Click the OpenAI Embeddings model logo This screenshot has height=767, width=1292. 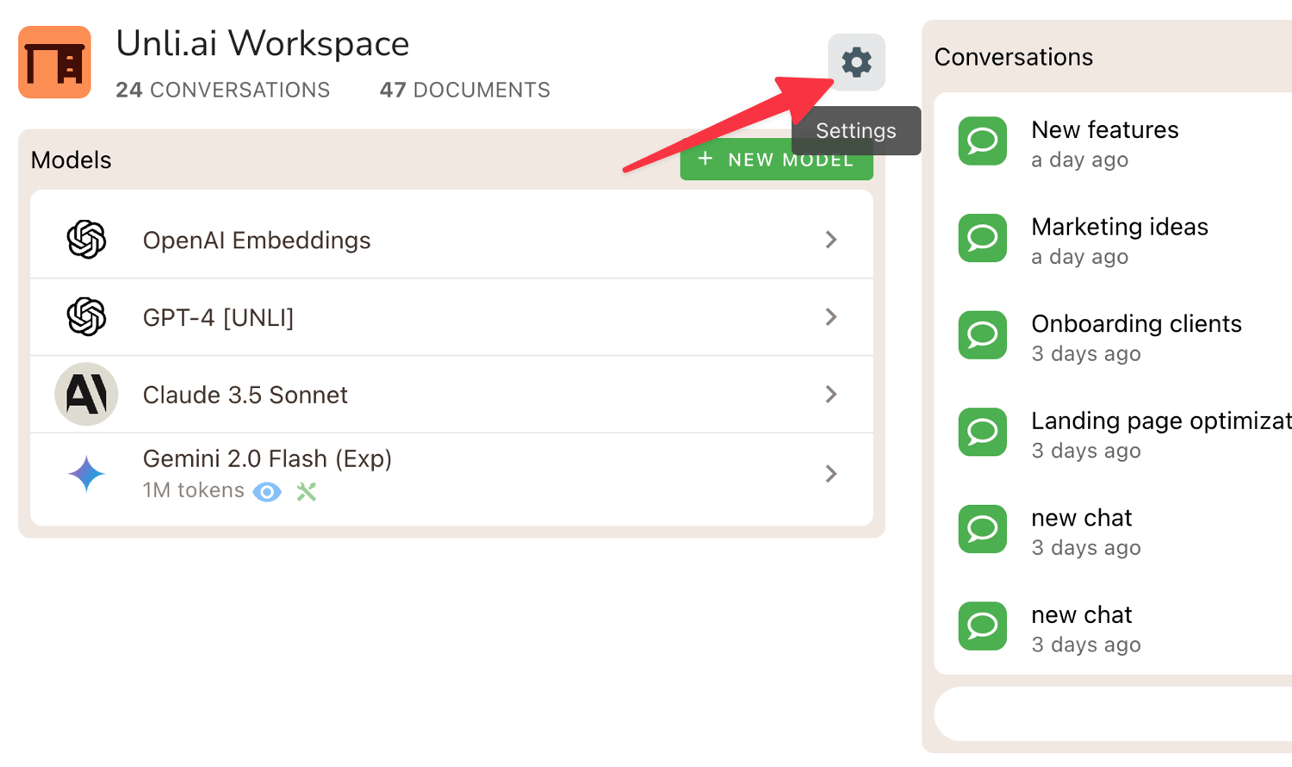(x=86, y=240)
